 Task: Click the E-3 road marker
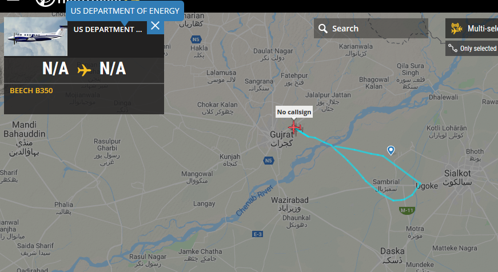[257, 234]
